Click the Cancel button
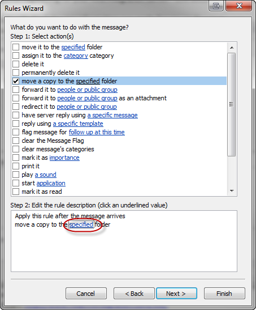Viewport: 256px width, 310px height. coord(86,294)
